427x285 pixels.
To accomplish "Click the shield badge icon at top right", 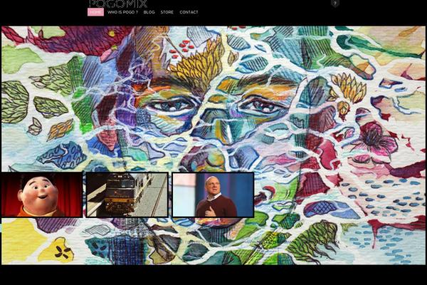I will [335, 4].
